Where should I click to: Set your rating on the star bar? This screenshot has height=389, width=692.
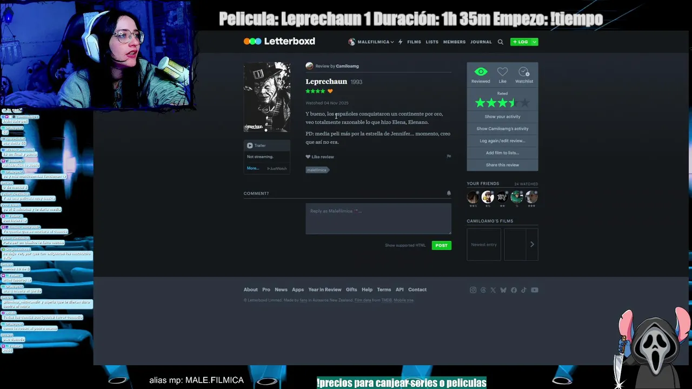point(502,103)
